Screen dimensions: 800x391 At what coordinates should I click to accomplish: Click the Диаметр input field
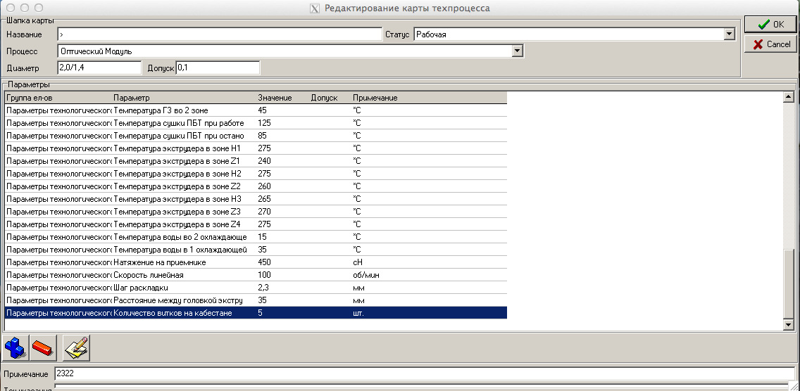[99, 68]
